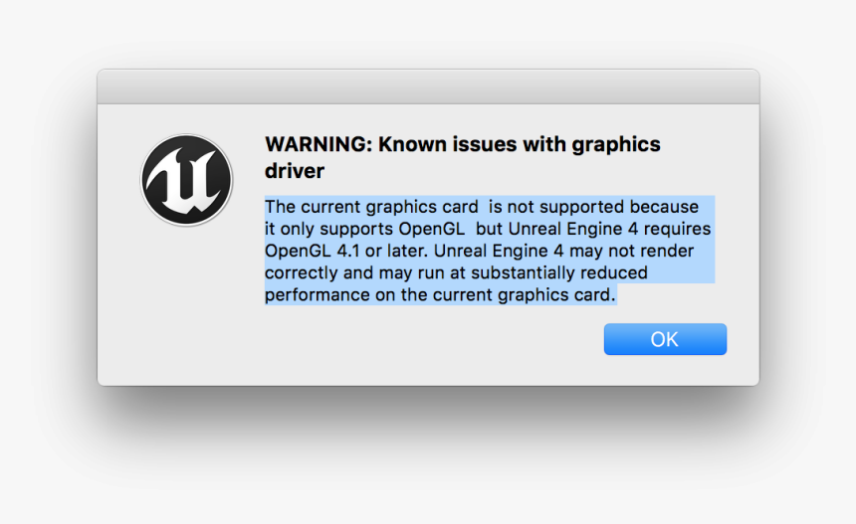
Task: Click "Unreal Engine 4 may not render" text
Action: click(x=564, y=251)
